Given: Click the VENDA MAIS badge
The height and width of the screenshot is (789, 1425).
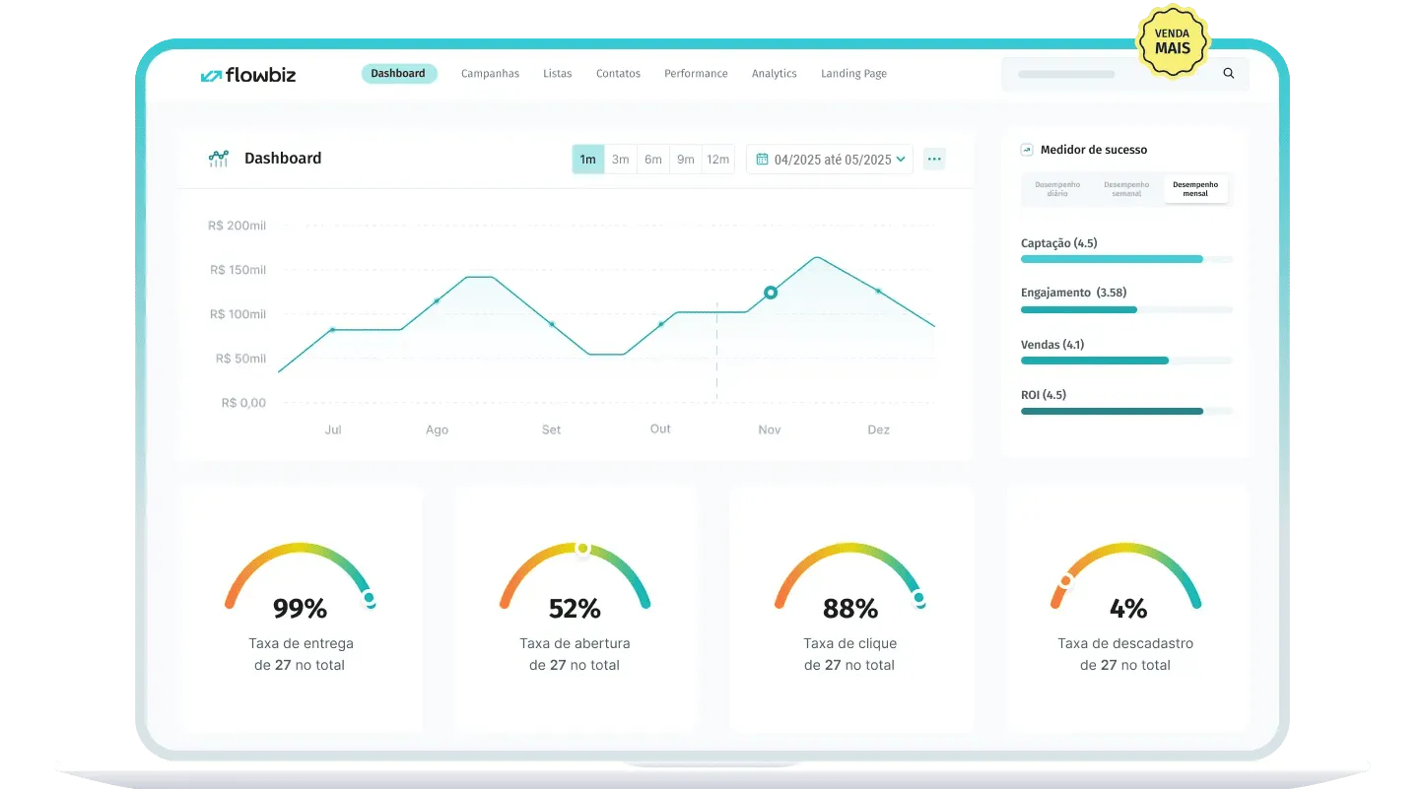Looking at the screenshot, I should pyautogui.click(x=1172, y=40).
